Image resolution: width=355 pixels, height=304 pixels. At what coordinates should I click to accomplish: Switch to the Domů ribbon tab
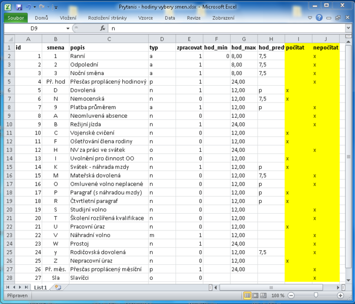(42, 18)
